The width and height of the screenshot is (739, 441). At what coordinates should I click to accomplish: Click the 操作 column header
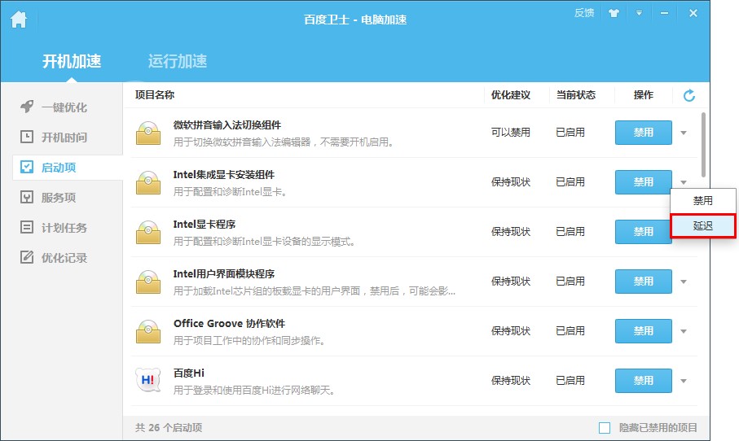(644, 95)
